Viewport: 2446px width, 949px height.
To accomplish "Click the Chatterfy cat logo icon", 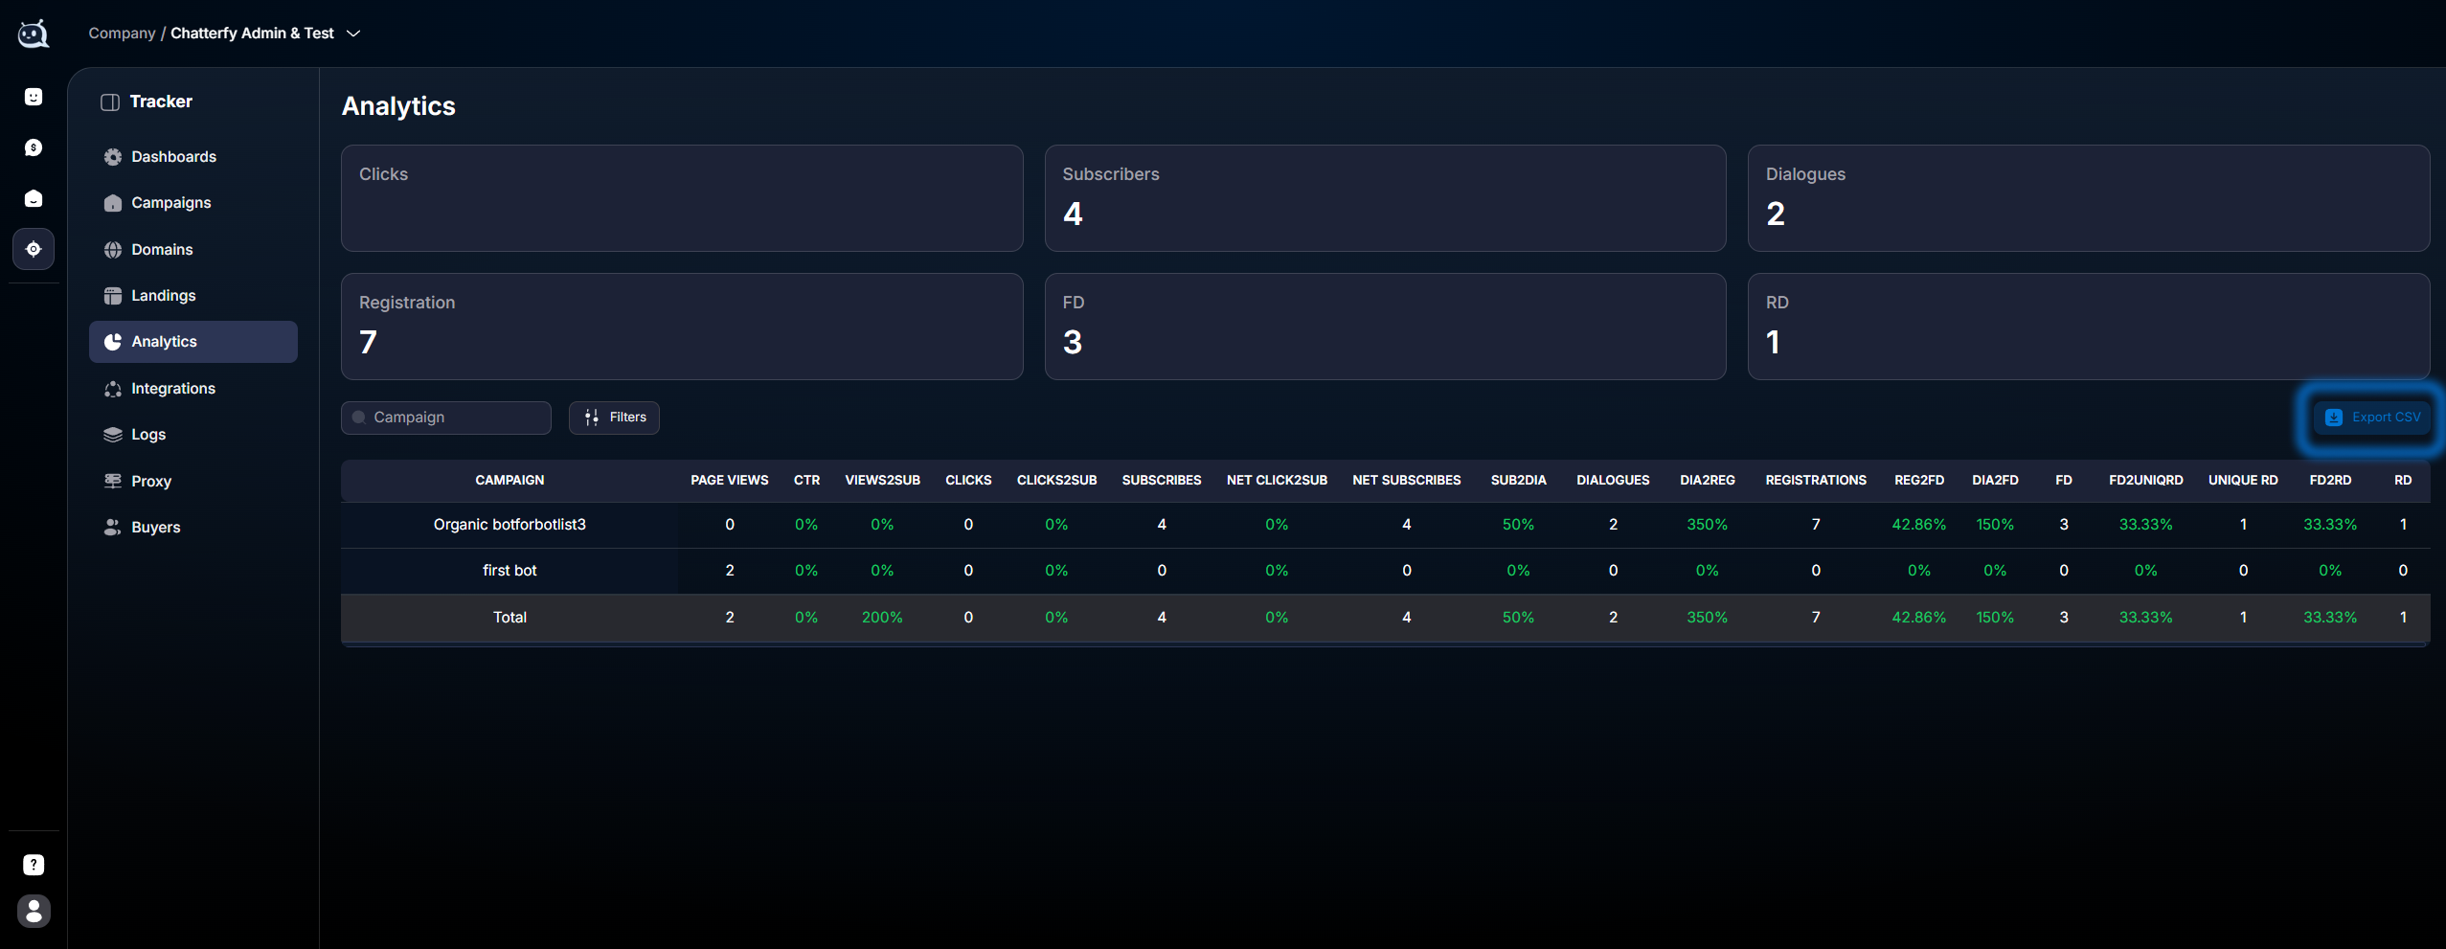I will point(34,34).
